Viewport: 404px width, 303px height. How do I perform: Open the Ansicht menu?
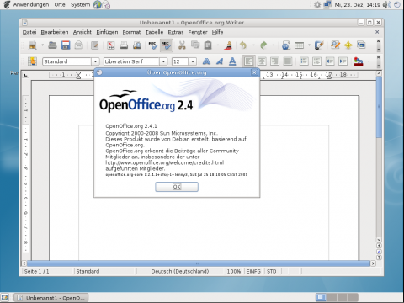pyautogui.click(x=82, y=32)
